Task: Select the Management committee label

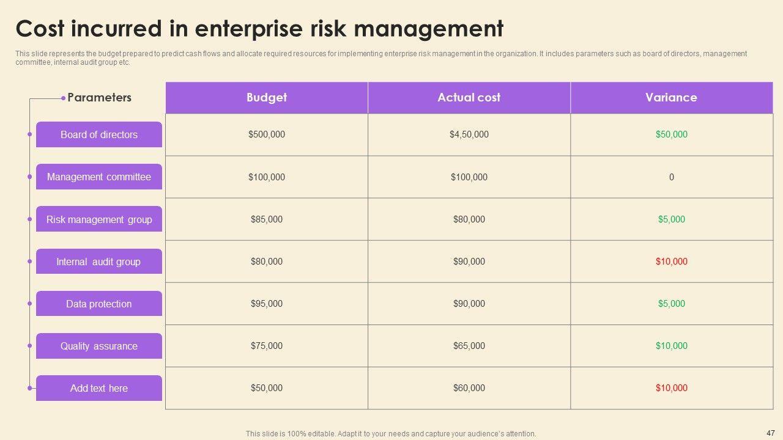Action: click(x=99, y=177)
